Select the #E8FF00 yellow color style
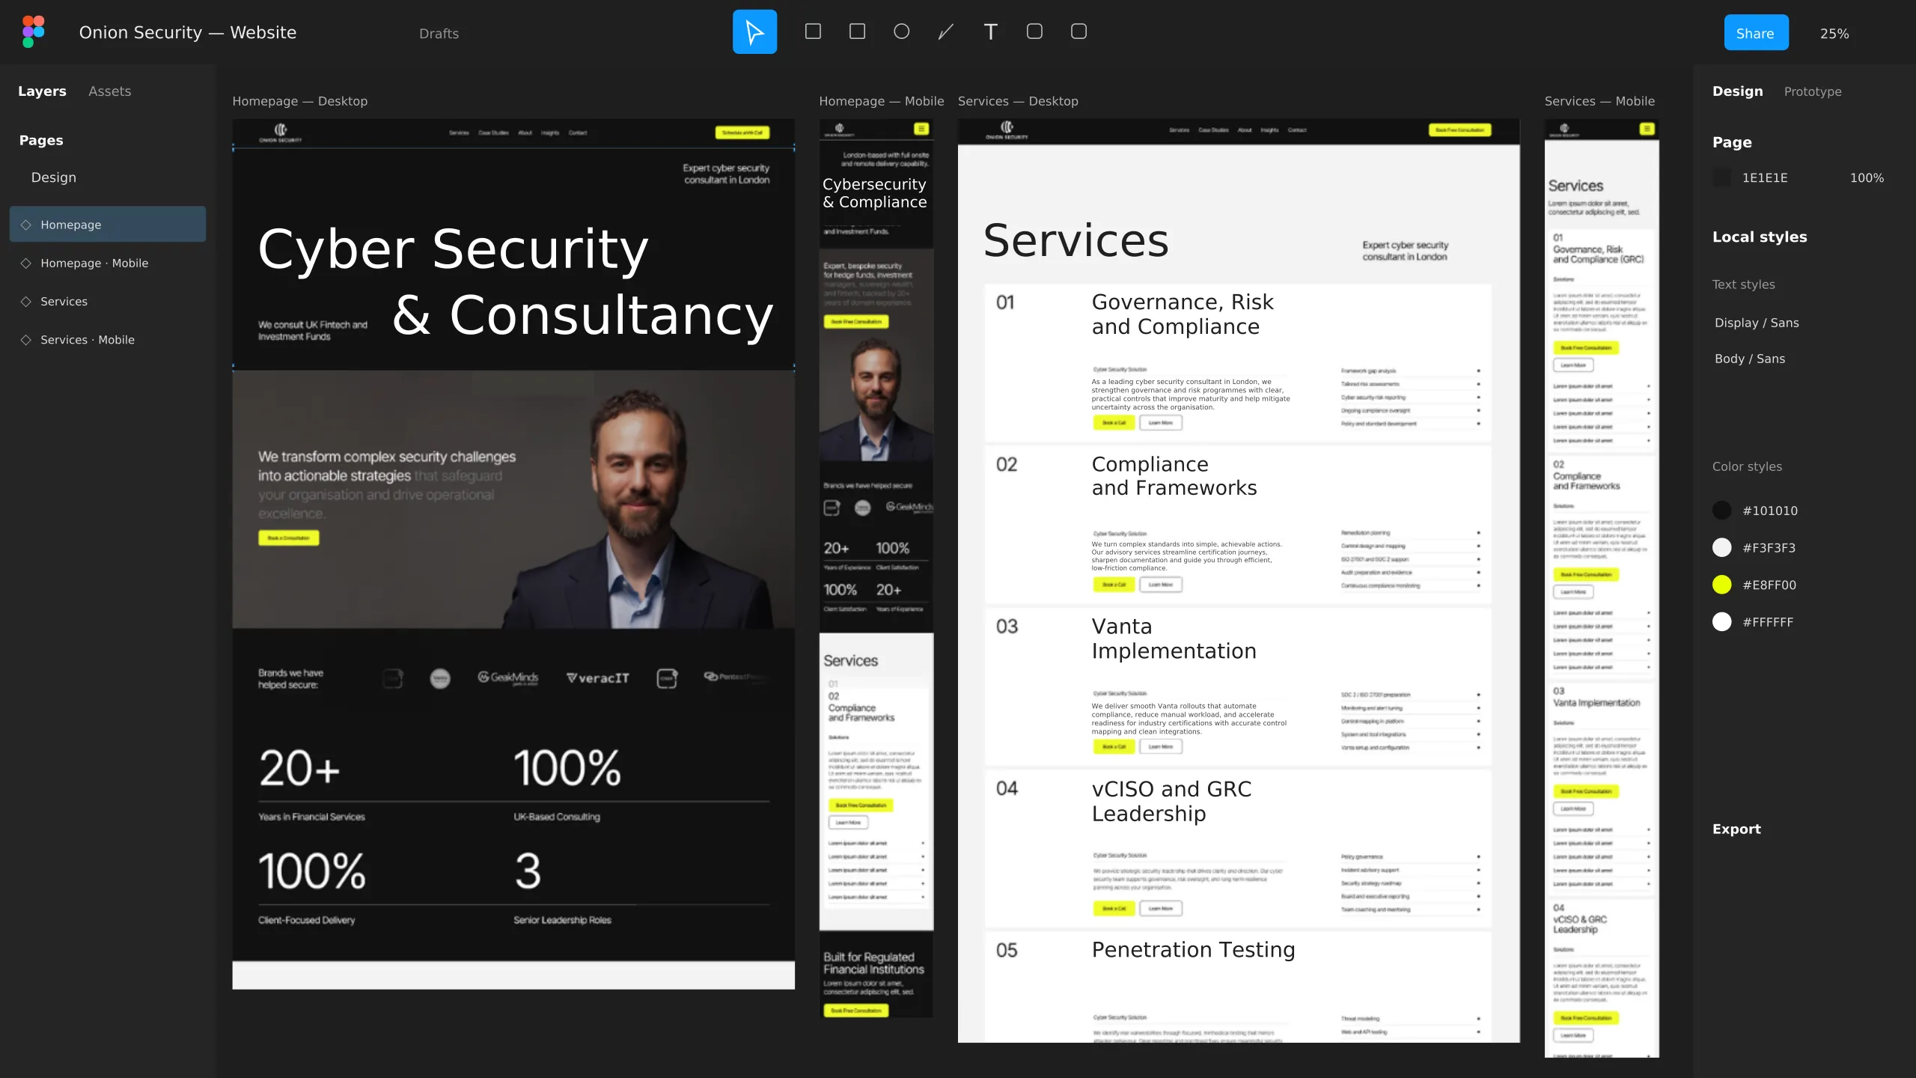The image size is (1916, 1078). tap(1756, 585)
